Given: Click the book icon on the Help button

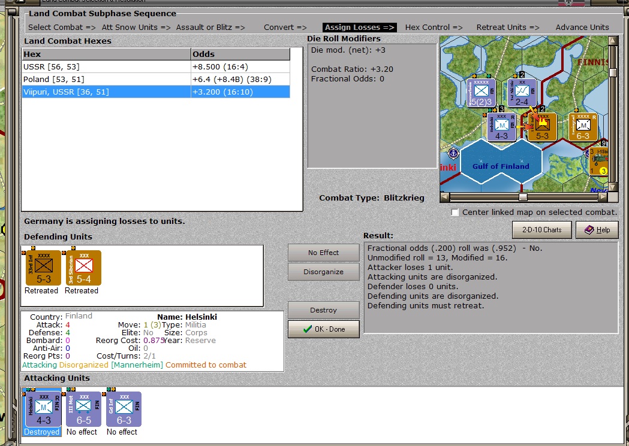Looking at the screenshot, I should tap(588, 230).
